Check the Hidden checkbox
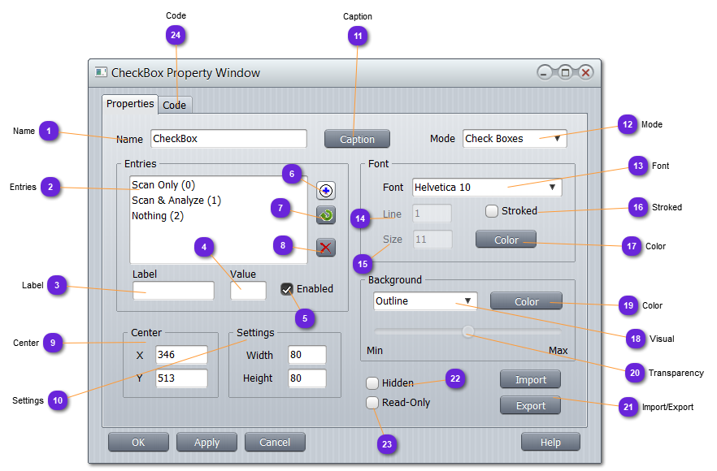717x471 pixels. click(372, 383)
